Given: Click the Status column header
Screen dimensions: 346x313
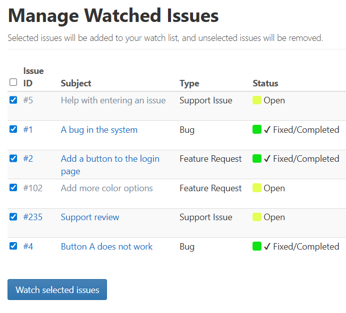Looking at the screenshot, I should (x=265, y=83).
